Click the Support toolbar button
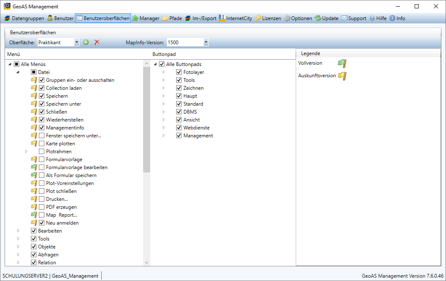 click(x=354, y=18)
